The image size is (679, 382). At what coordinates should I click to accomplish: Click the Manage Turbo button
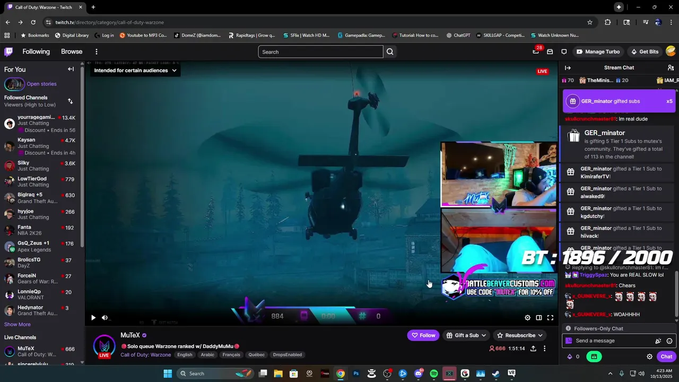coord(598,51)
